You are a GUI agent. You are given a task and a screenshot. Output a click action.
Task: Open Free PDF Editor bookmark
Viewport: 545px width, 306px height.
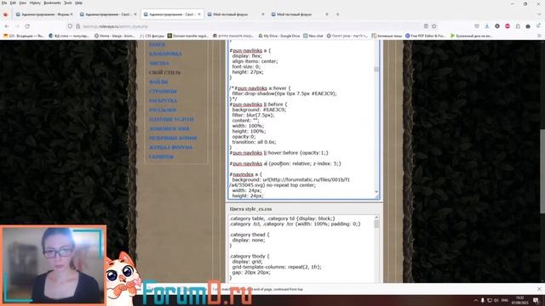[426, 36]
